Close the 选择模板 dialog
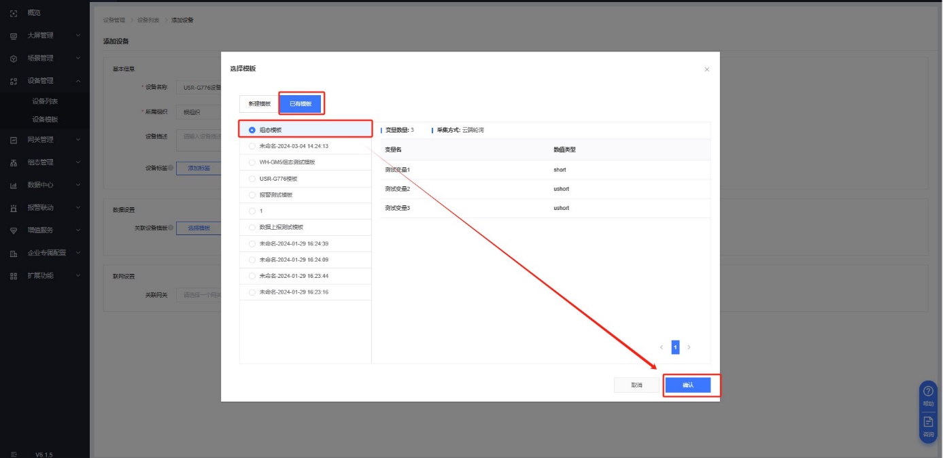The height and width of the screenshot is (458, 943). [707, 69]
